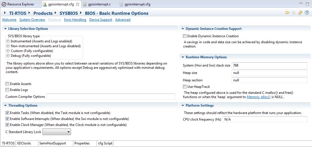The image size is (312, 147).
Task: Open the Help question mark icon
Action: (x=307, y=13)
